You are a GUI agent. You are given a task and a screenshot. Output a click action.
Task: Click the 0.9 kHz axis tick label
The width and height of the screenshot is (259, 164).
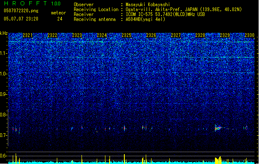[x=4, y=94]
